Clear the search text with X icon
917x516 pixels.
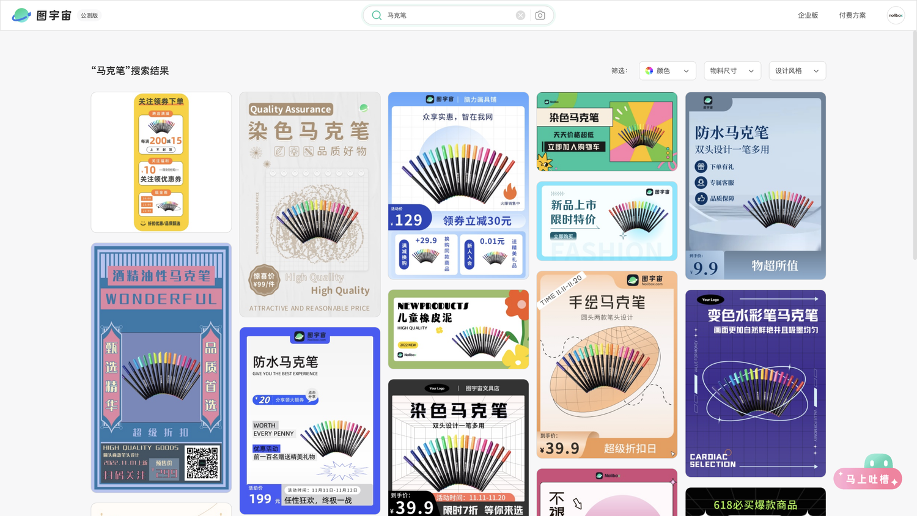pyautogui.click(x=520, y=15)
